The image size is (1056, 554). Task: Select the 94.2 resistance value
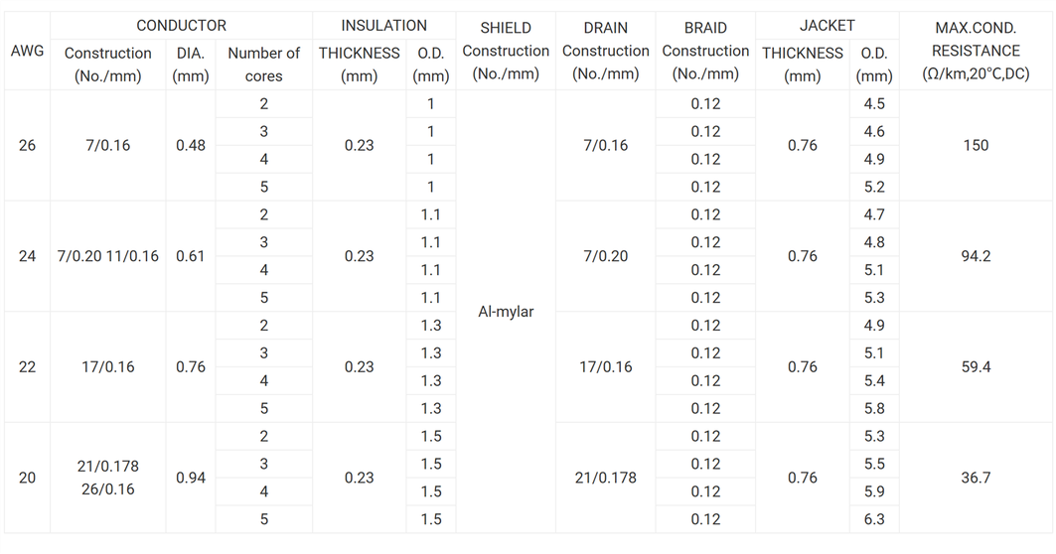point(976,256)
